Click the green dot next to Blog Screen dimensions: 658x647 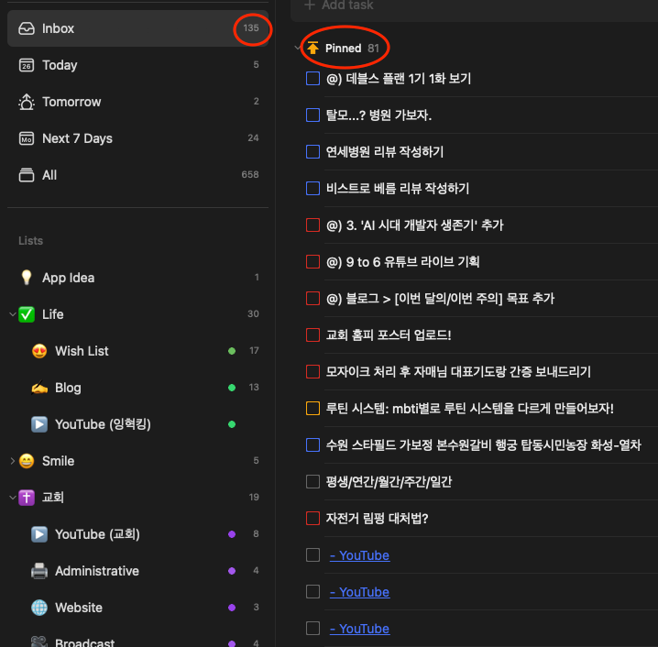pos(232,388)
